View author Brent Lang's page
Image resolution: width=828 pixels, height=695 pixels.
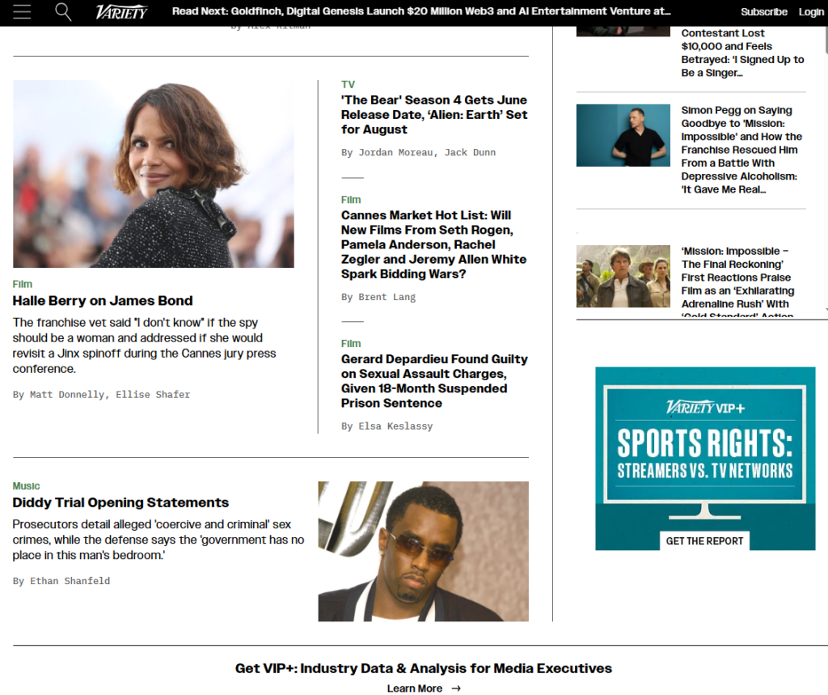pyautogui.click(x=387, y=297)
